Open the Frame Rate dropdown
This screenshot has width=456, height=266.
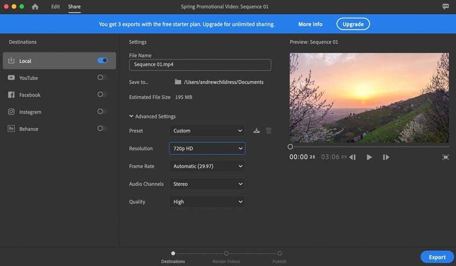pos(207,166)
